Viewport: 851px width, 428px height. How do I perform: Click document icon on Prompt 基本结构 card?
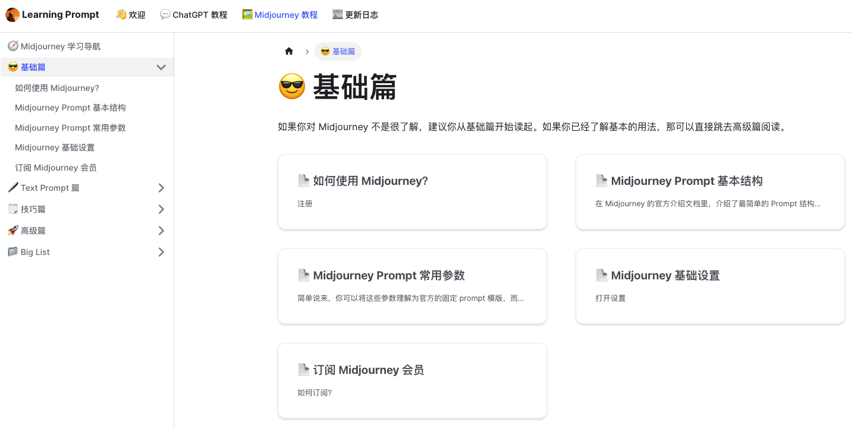[602, 181]
